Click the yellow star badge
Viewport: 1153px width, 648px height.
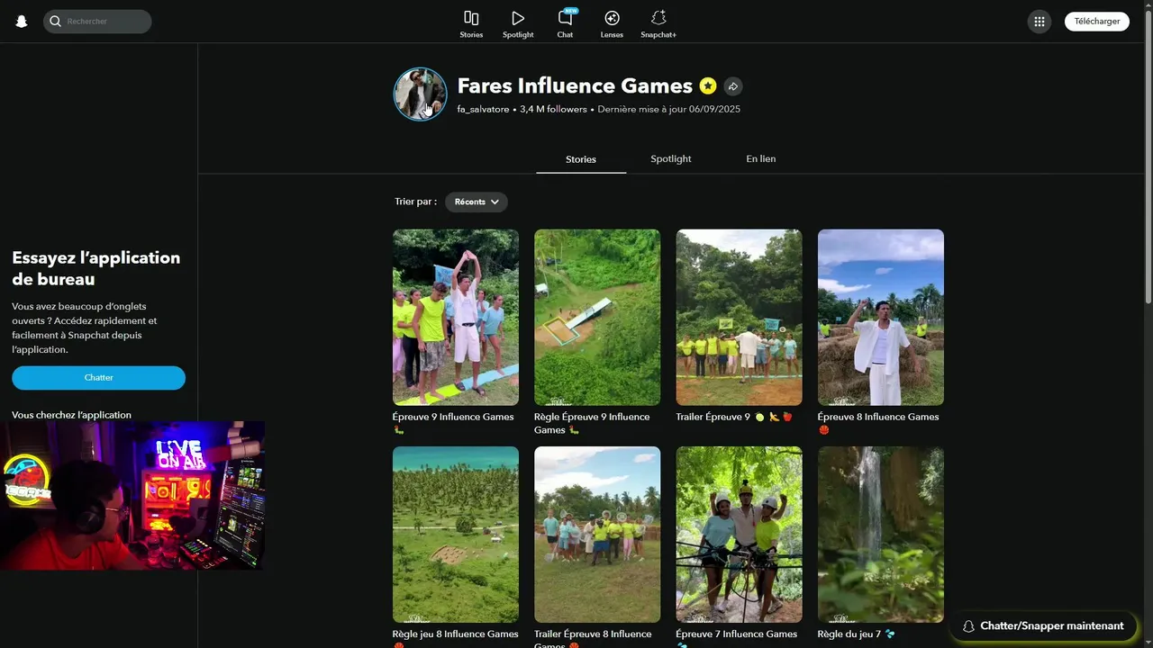[x=708, y=85]
